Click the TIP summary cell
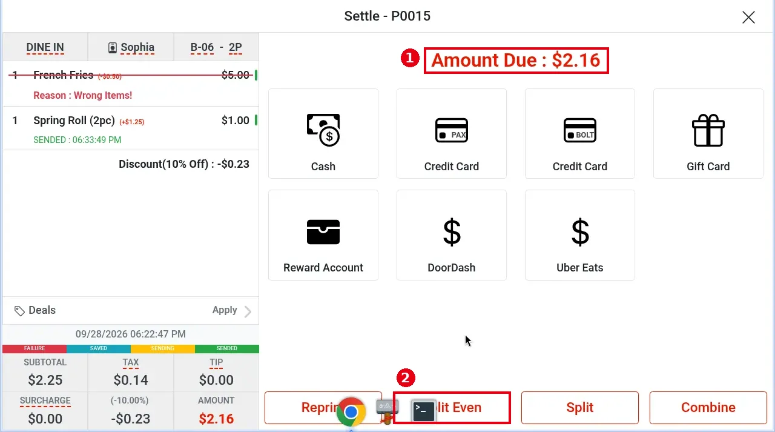The image size is (775, 432). point(216,372)
